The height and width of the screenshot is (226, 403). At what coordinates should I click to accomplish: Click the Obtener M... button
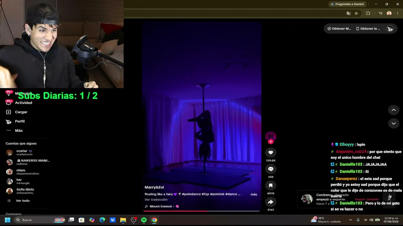click(x=339, y=29)
